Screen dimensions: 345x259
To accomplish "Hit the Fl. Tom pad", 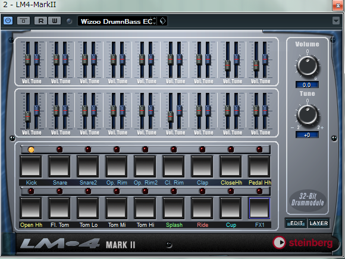I will pyautogui.click(x=59, y=208).
